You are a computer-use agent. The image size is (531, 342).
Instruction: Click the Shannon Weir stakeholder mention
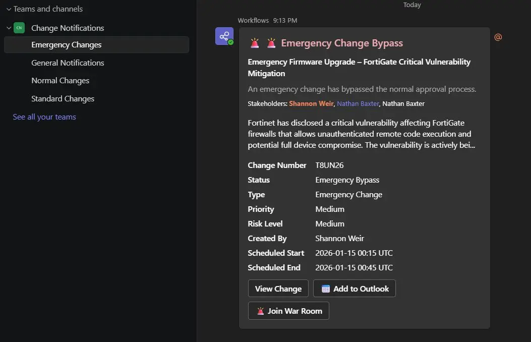(311, 103)
